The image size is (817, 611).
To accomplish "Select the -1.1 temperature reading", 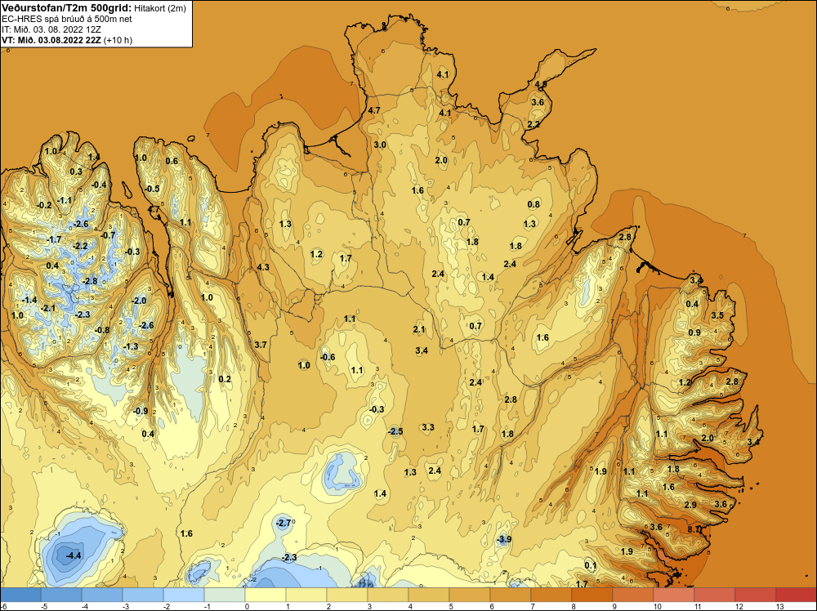I will (x=65, y=200).
